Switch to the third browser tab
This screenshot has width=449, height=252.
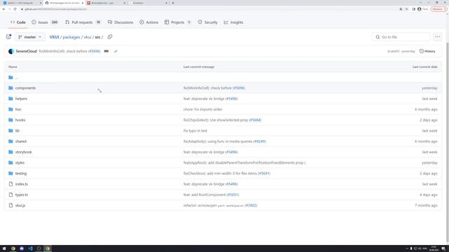pos(106,3)
